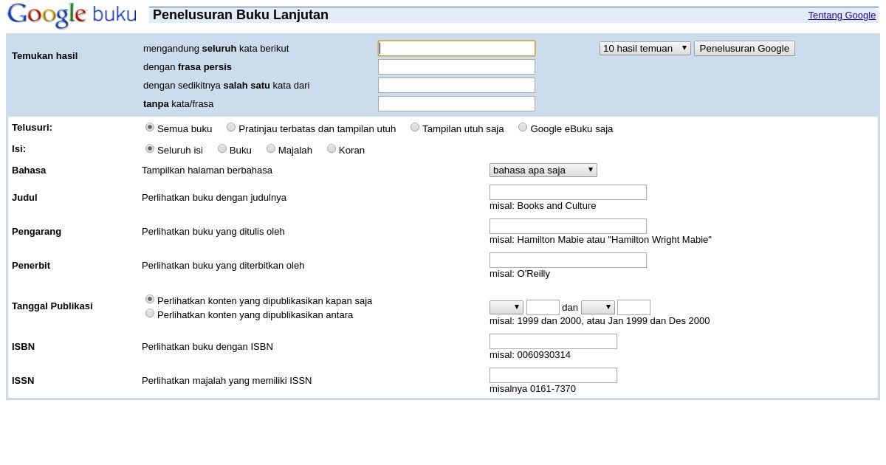886x465 pixels.
Task: Select the Semua buku radio button
Action: (x=150, y=128)
